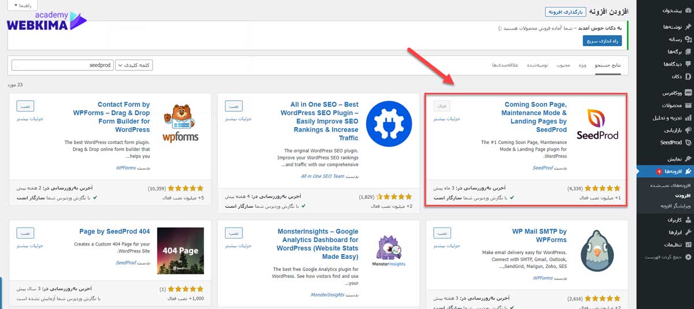Image resolution: width=694 pixels, height=309 pixels.
Task: Open جزئیات بیشتر for 404 Page by SeedProd
Action: [x=30, y=246]
